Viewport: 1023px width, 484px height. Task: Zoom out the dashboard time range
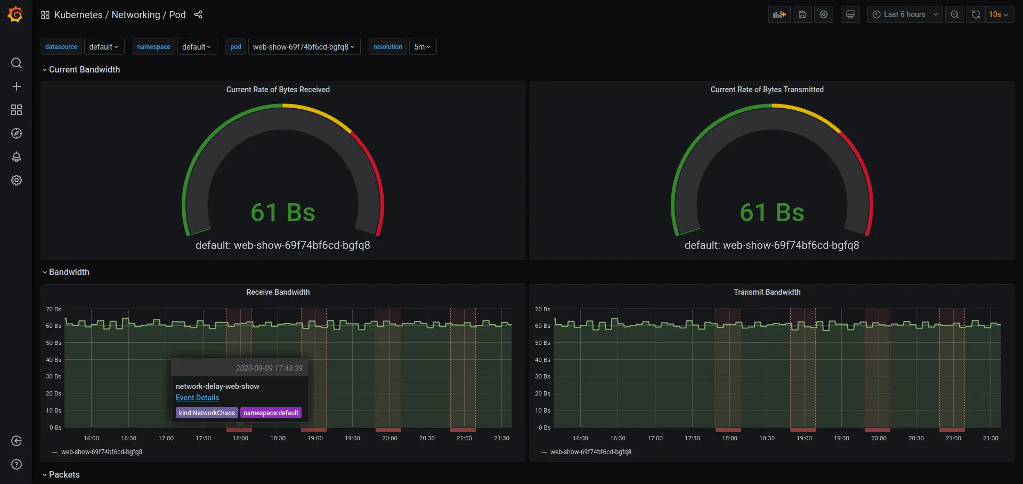pos(954,14)
